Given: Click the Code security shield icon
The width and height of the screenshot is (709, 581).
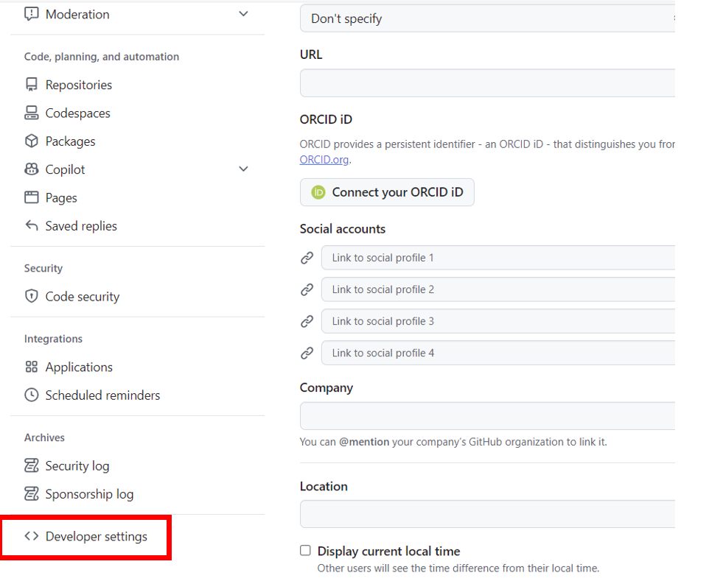Looking at the screenshot, I should (x=31, y=296).
